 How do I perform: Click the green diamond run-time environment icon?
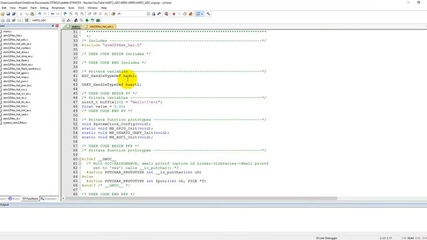coord(87,21)
